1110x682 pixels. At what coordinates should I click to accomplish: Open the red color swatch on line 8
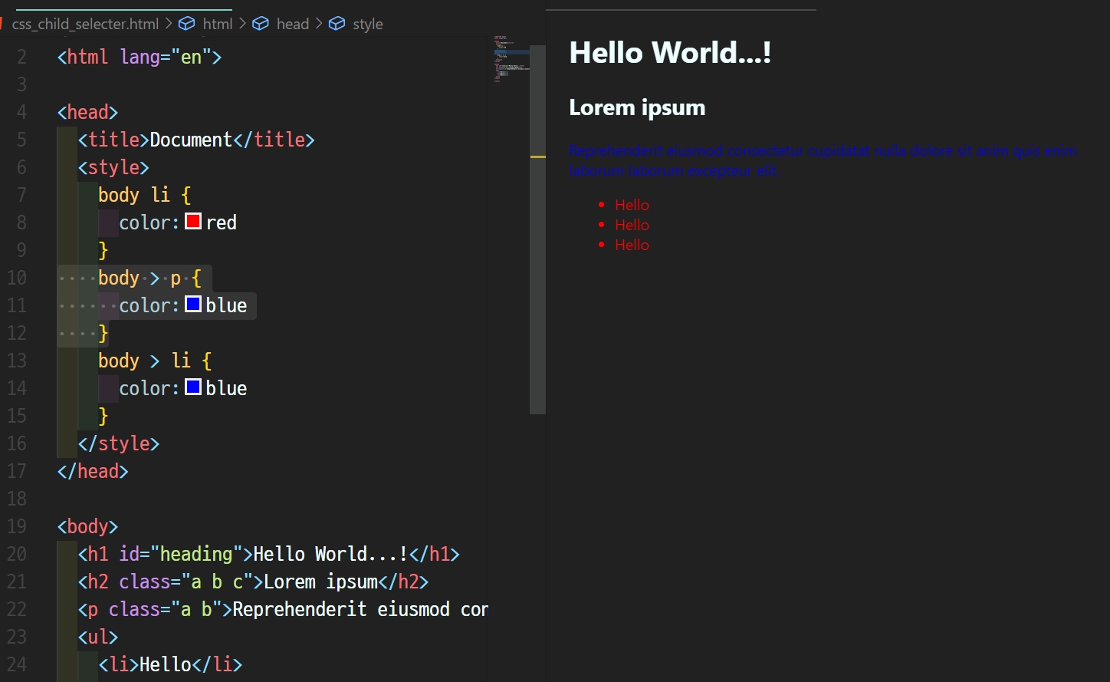[193, 222]
